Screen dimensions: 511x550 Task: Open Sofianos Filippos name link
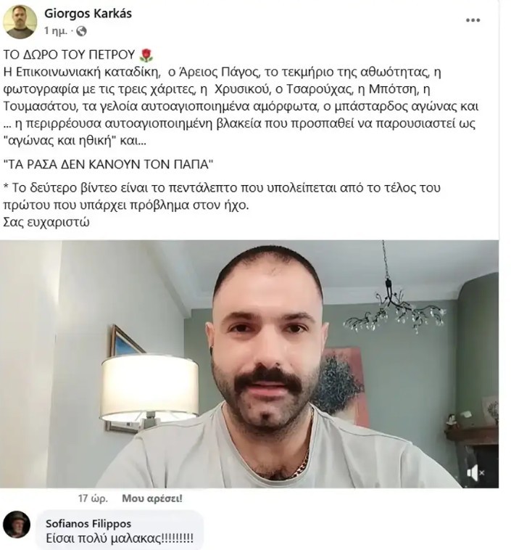(88, 524)
